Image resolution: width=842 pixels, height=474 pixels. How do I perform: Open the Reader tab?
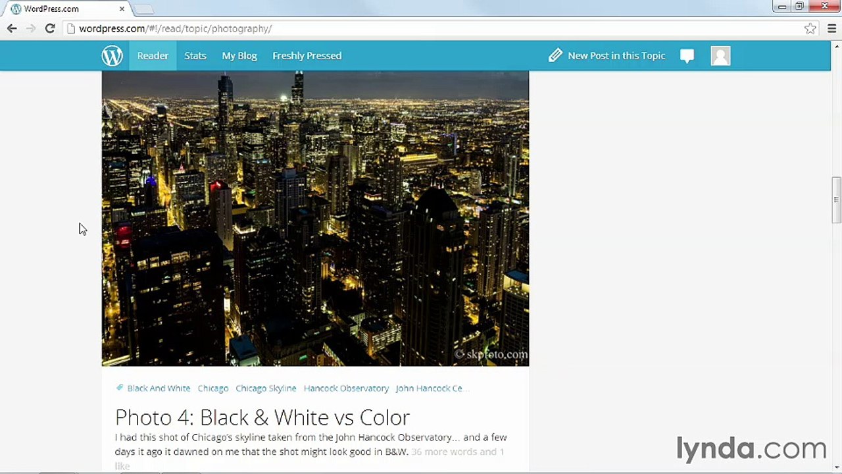tap(153, 56)
